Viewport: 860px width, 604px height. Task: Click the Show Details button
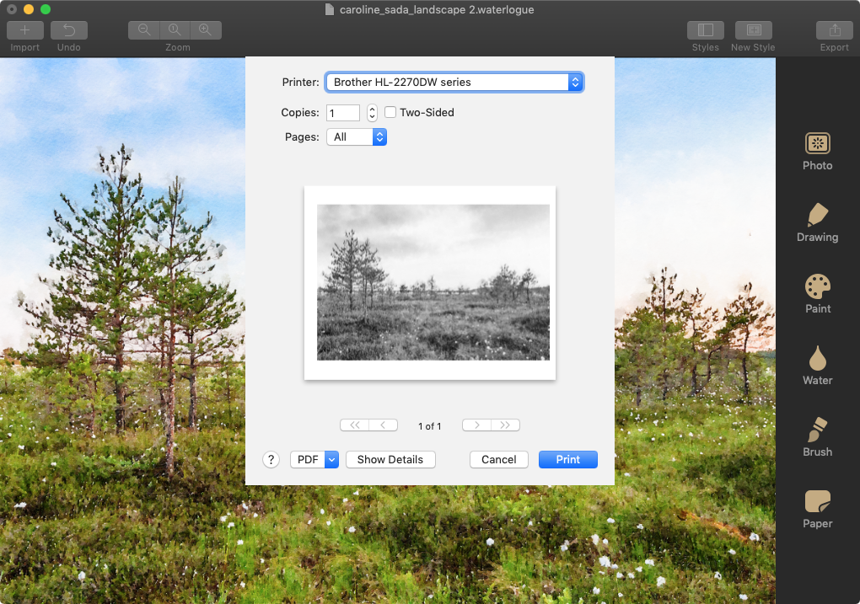click(390, 459)
